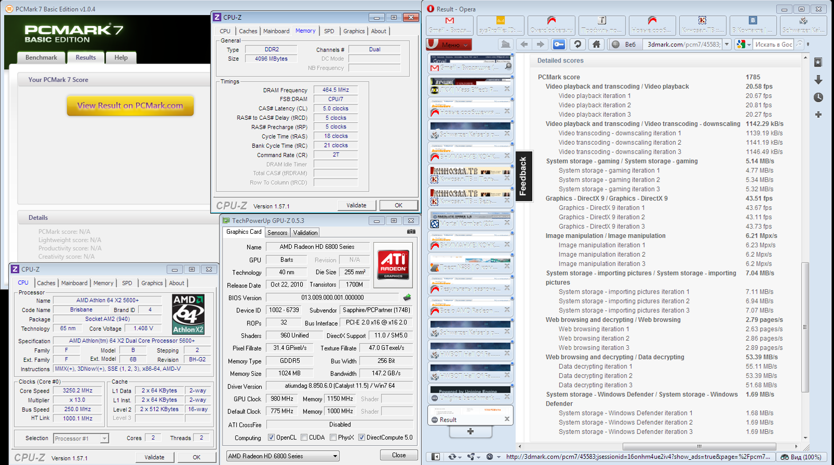Click View Result on PCMark.com button
This screenshot has width=834, height=465.
[130, 105]
